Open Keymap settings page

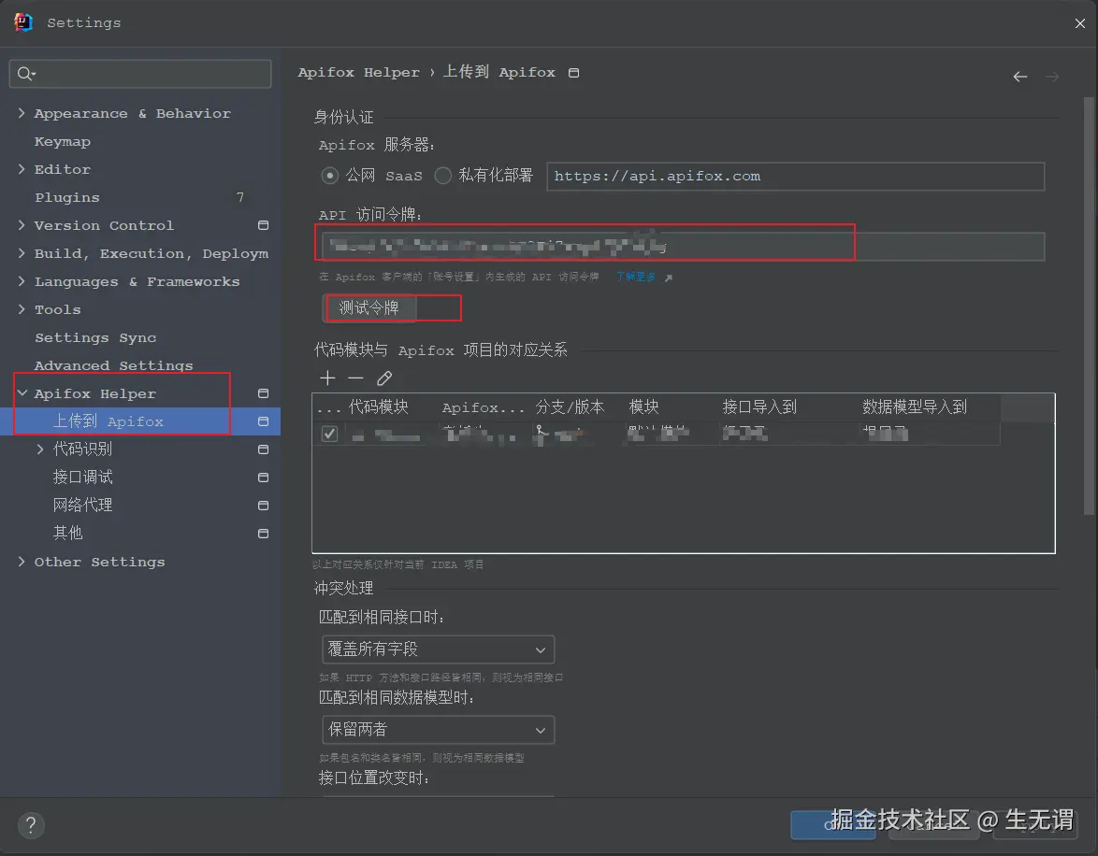tap(63, 141)
